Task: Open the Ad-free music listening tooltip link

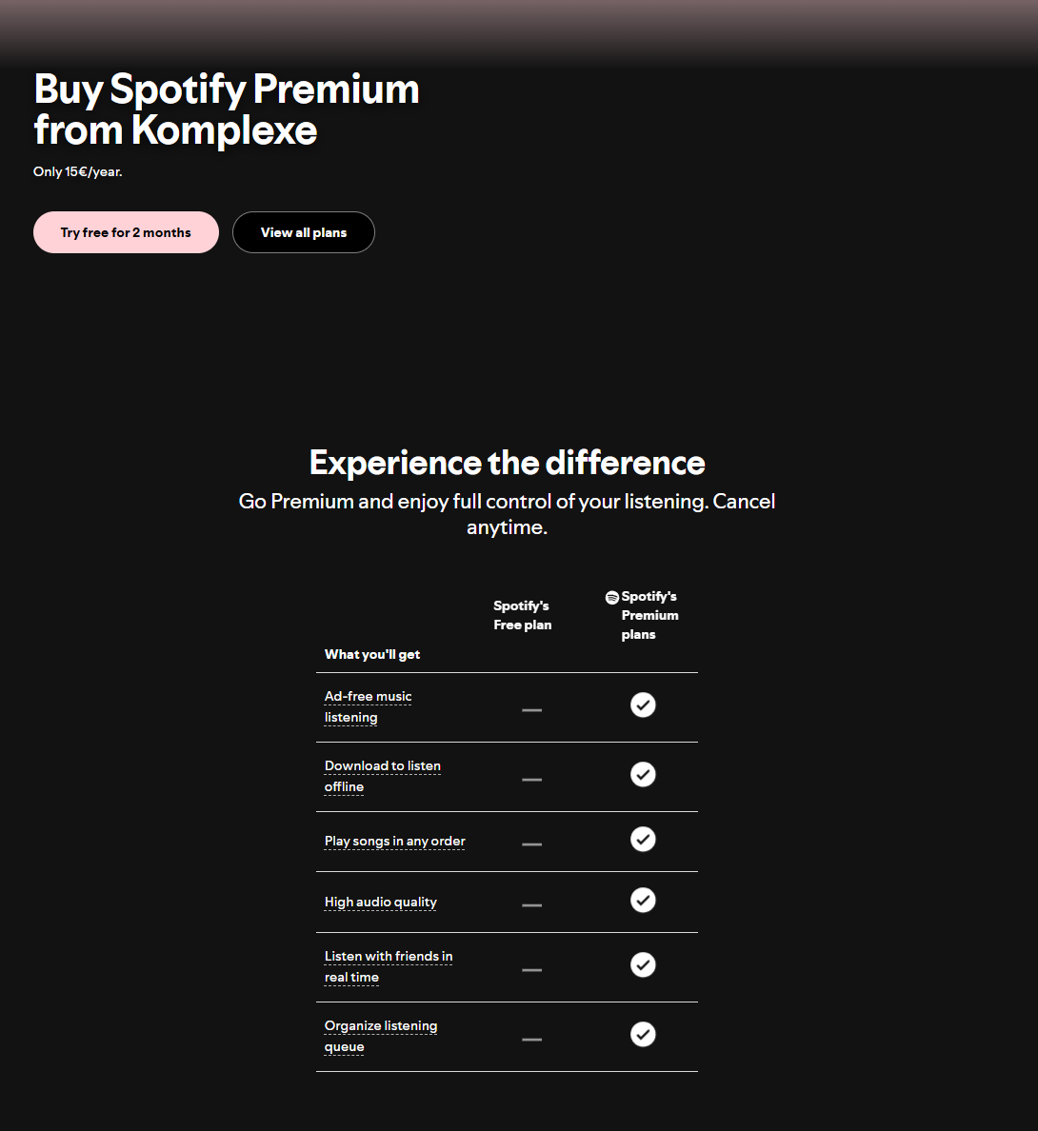Action: point(368,706)
